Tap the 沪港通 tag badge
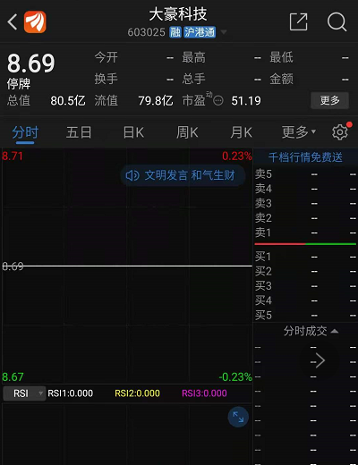This screenshot has height=465, width=358. 200,32
